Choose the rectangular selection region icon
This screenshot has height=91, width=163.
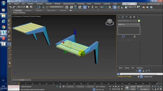[35, 7]
